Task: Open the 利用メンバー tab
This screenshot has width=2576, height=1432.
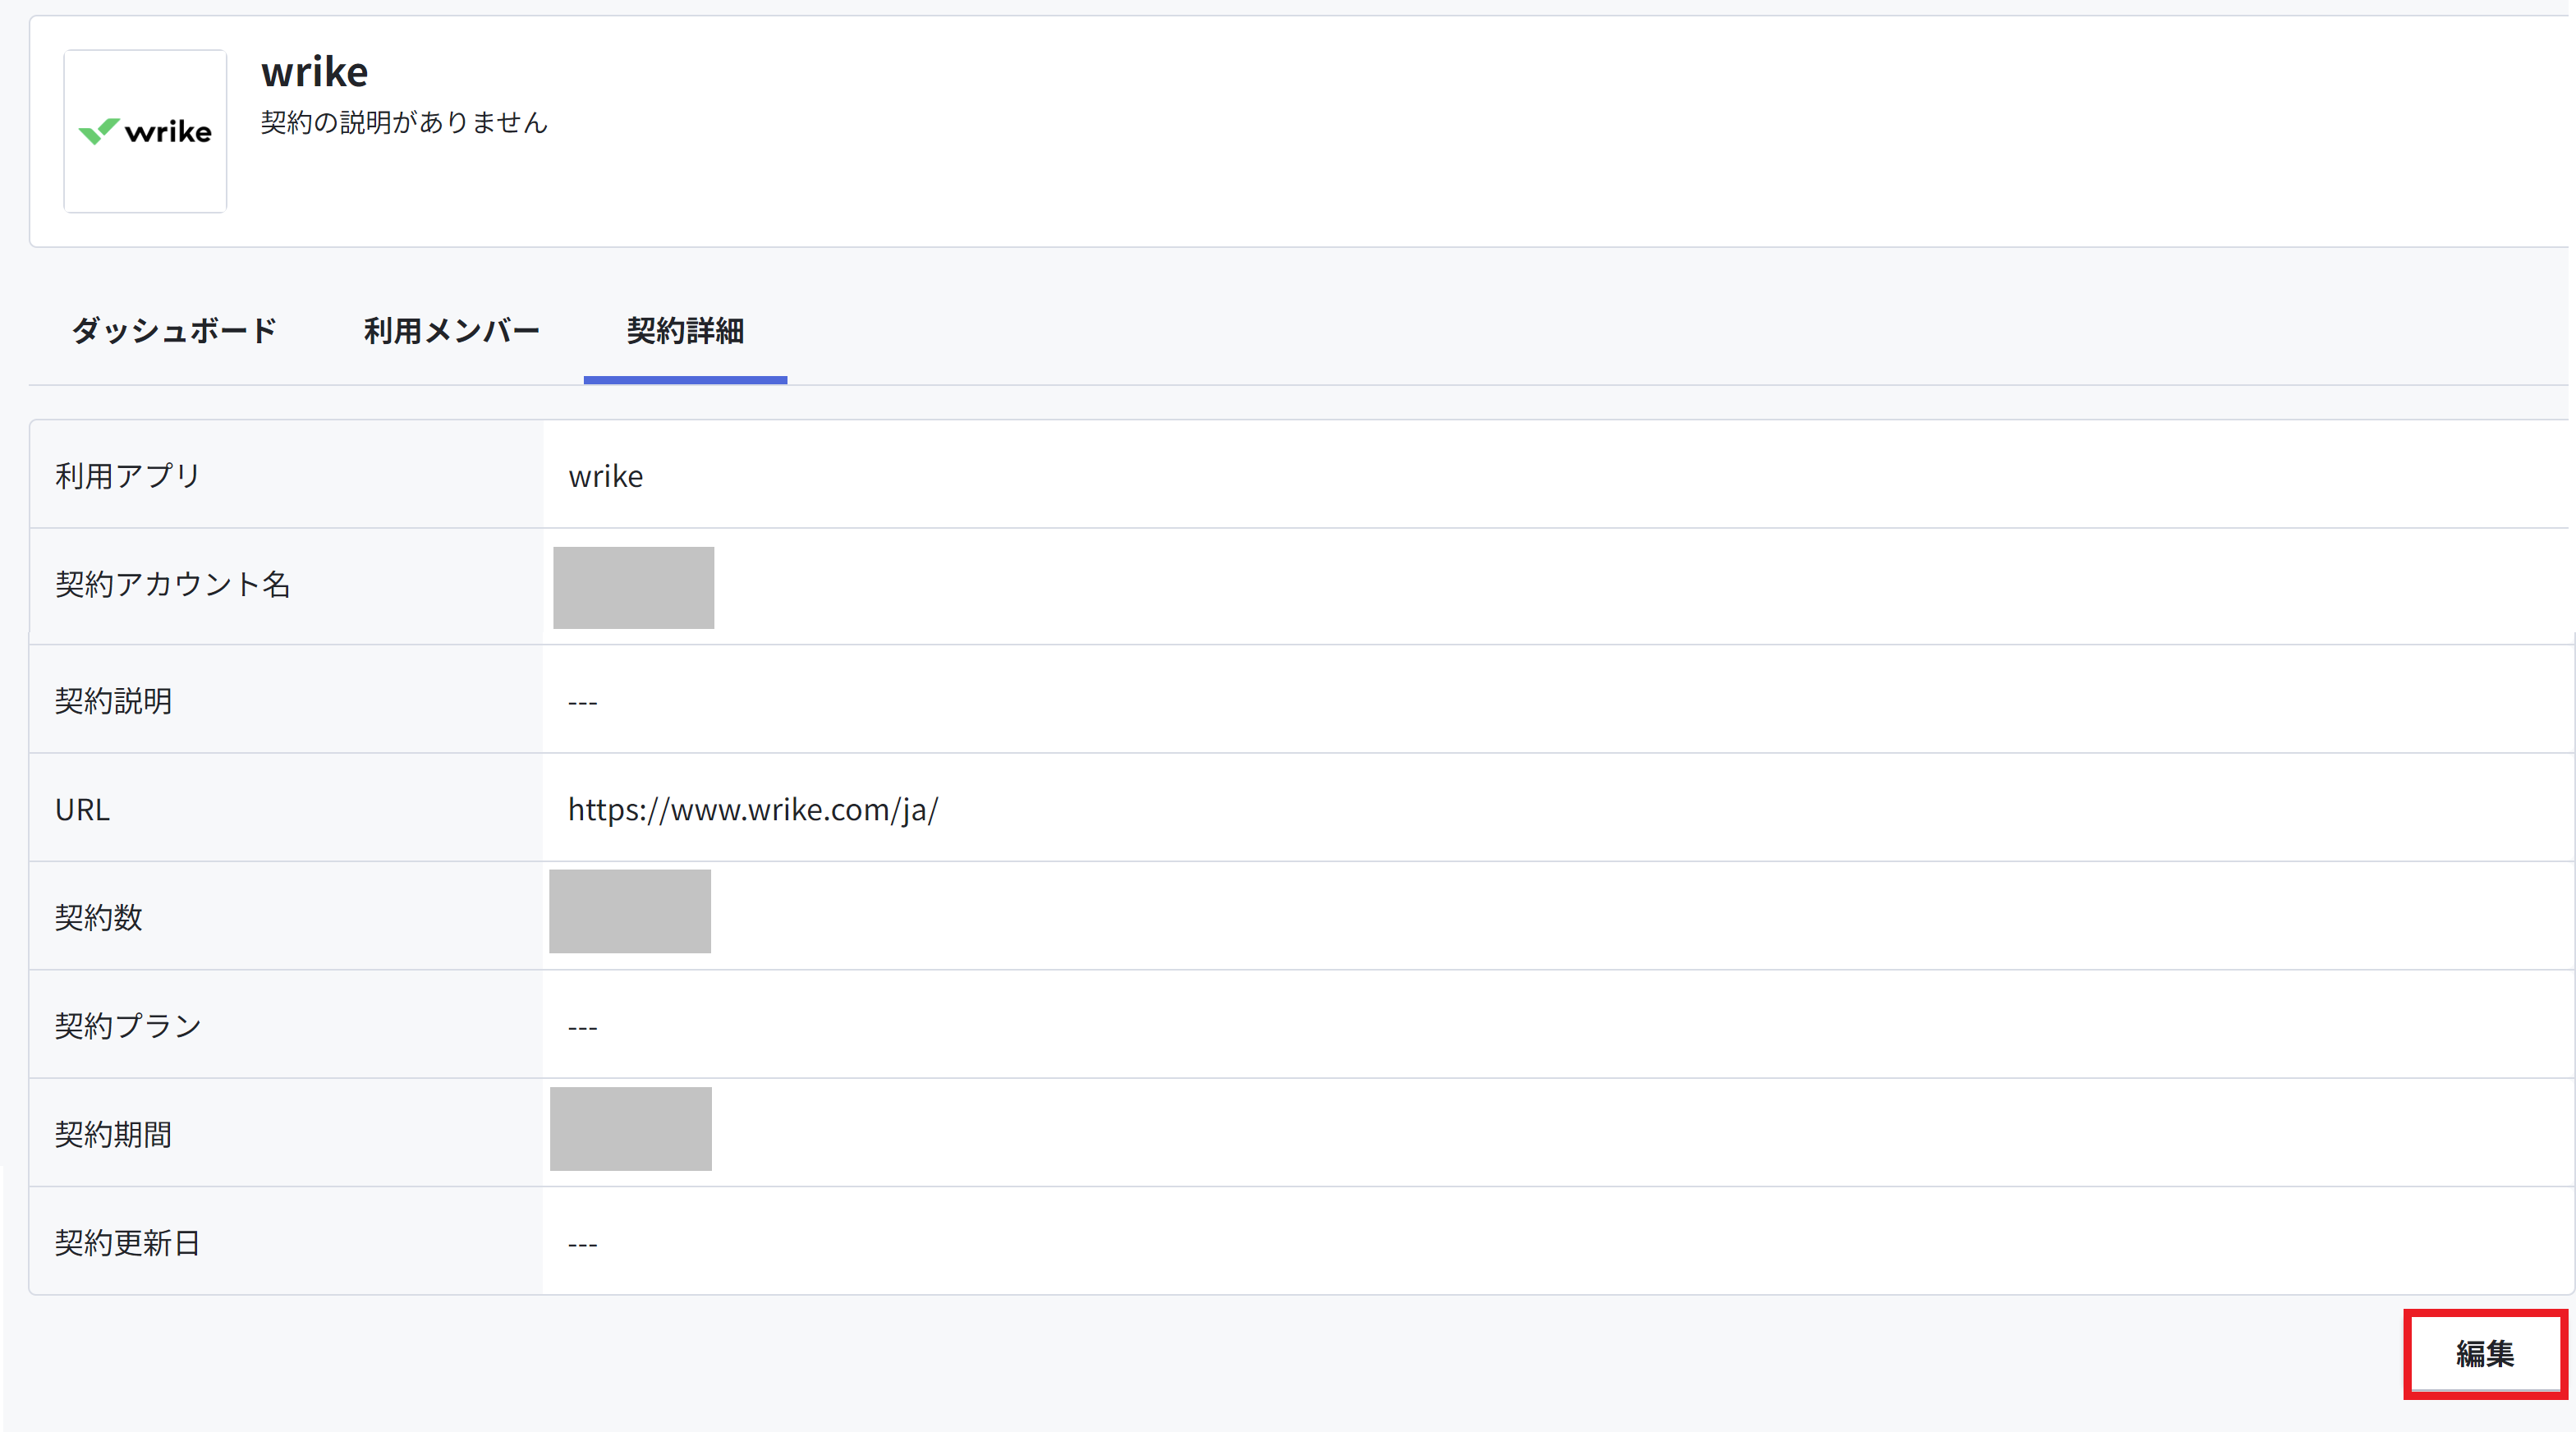Action: click(x=452, y=331)
